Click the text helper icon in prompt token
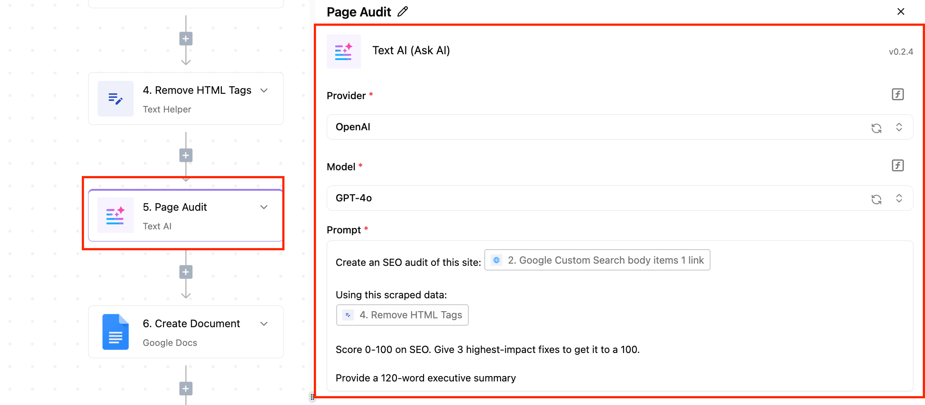Viewport: 925px width, 405px height. pos(348,315)
